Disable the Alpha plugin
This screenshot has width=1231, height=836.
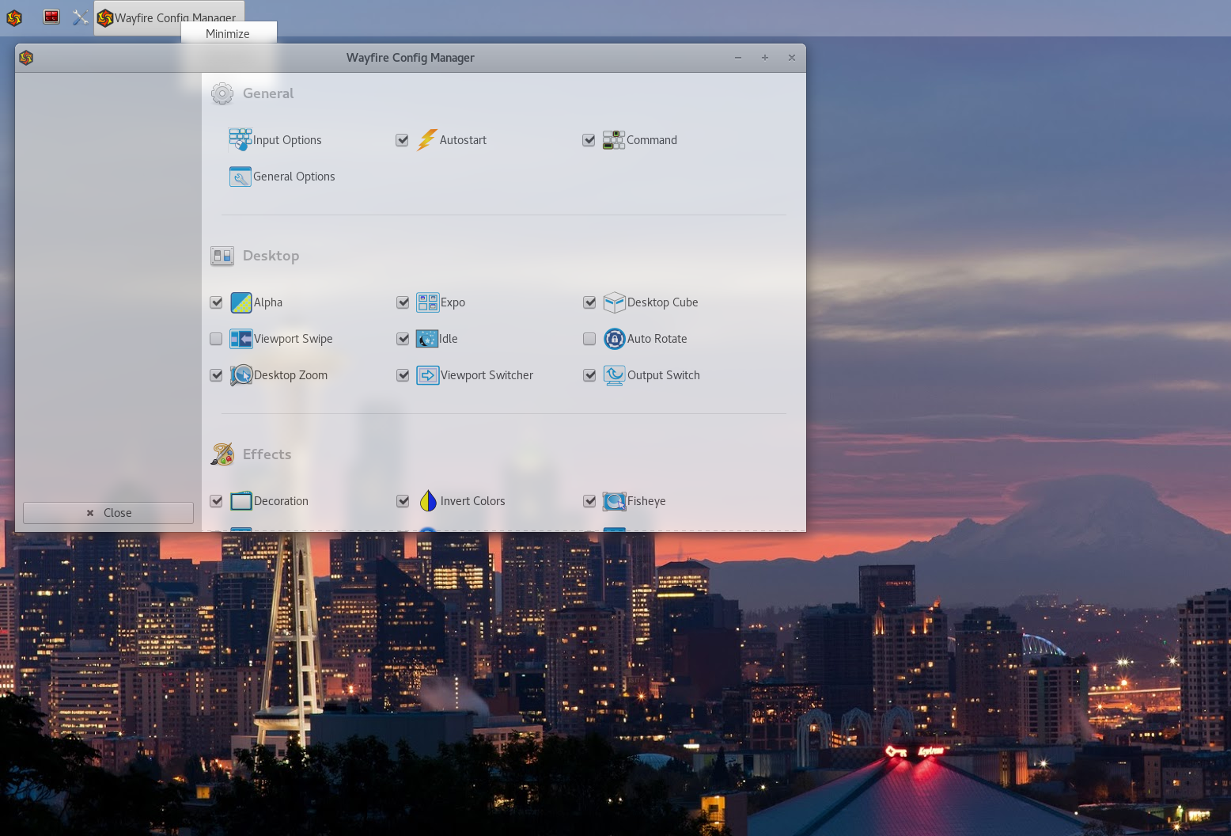(x=216, y=302)
